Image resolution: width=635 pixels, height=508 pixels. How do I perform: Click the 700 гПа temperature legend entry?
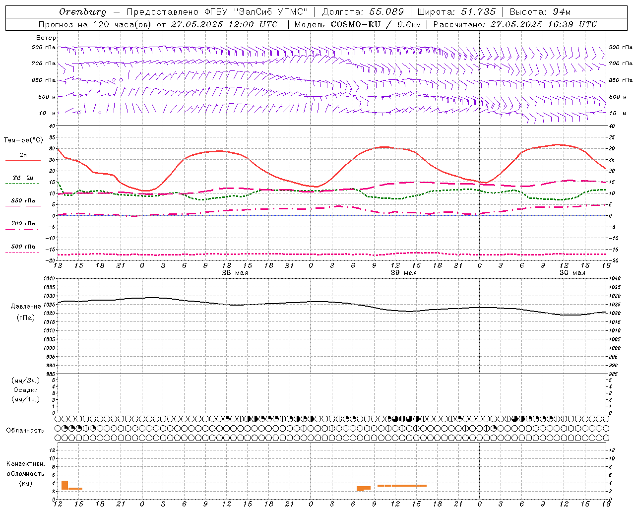point(23,224)
